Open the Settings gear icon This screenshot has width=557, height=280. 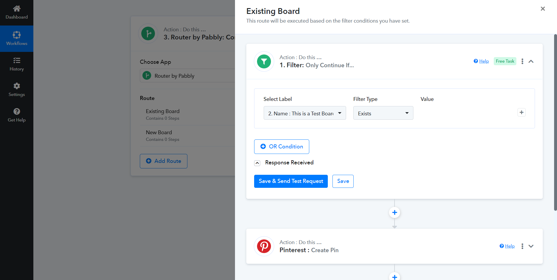[x=17, y=86]
